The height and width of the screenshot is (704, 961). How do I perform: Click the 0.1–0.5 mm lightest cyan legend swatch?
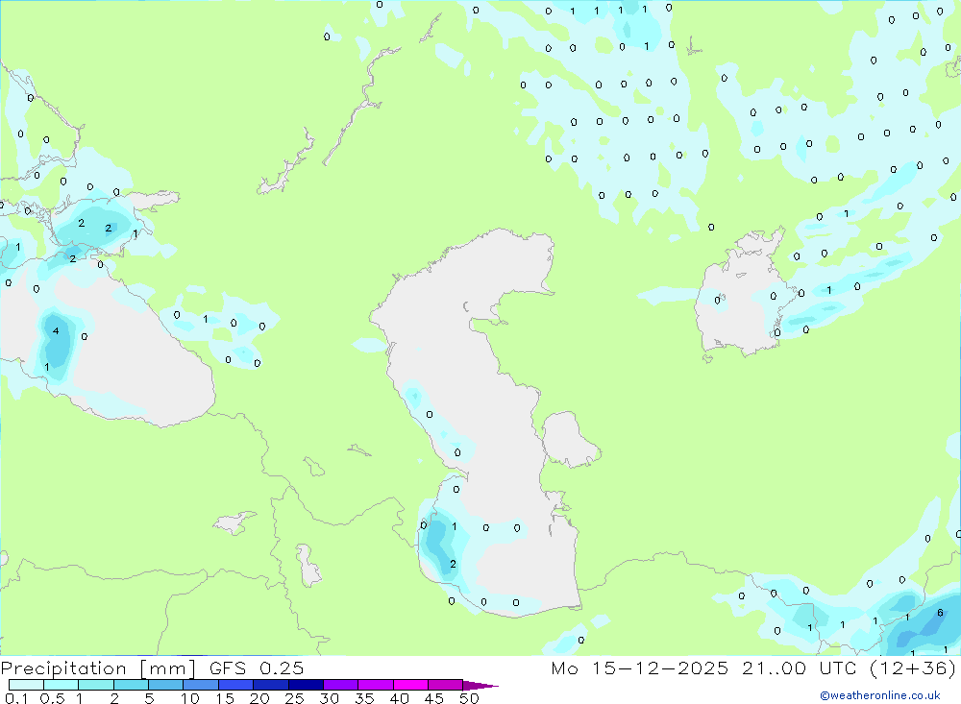(26, 685)
